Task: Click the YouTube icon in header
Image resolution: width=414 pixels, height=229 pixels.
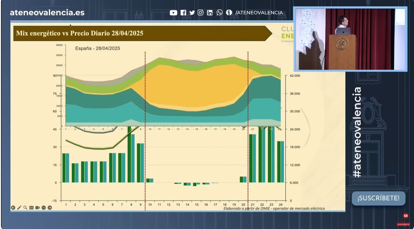Action: (x=173, y=13)
